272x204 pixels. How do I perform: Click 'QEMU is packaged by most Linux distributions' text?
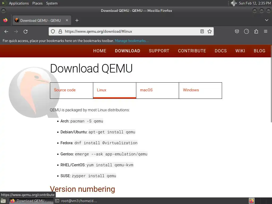90,110
